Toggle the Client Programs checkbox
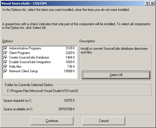 (5, 53)
